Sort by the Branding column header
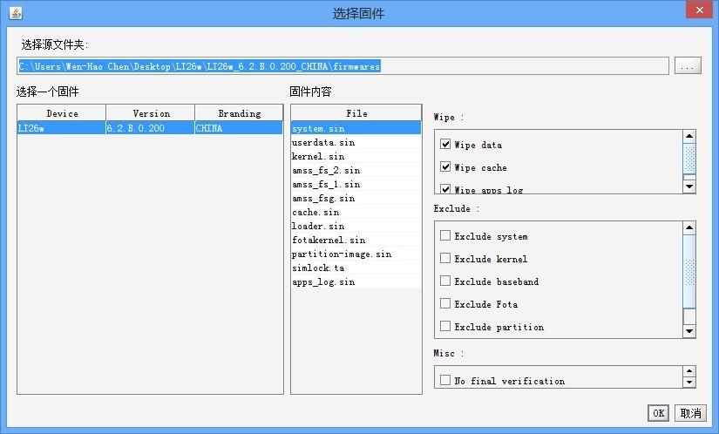The image size is (719, 434). [x=240, y=113]
